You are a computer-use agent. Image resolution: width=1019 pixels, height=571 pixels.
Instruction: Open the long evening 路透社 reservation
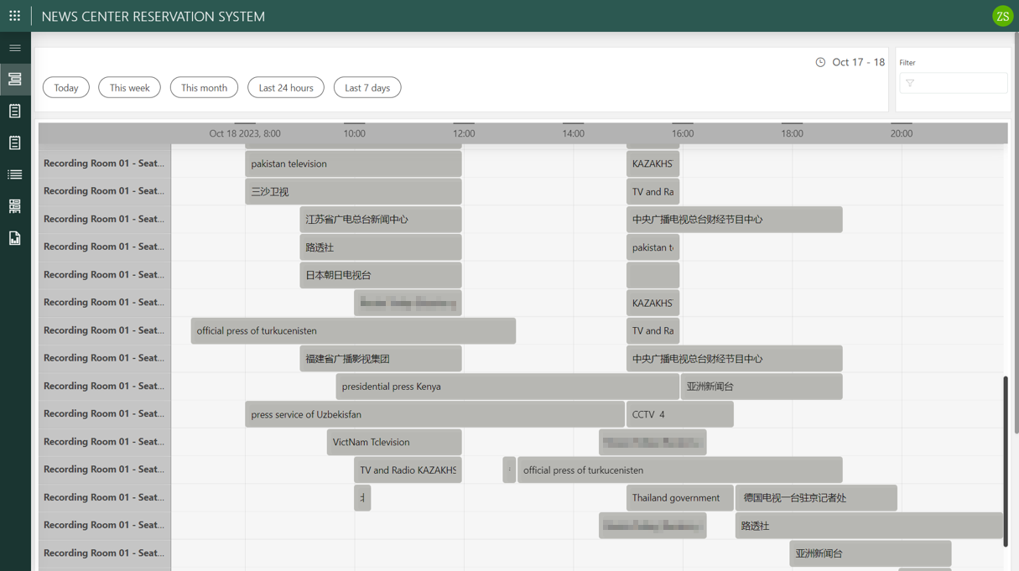point(869,526)
